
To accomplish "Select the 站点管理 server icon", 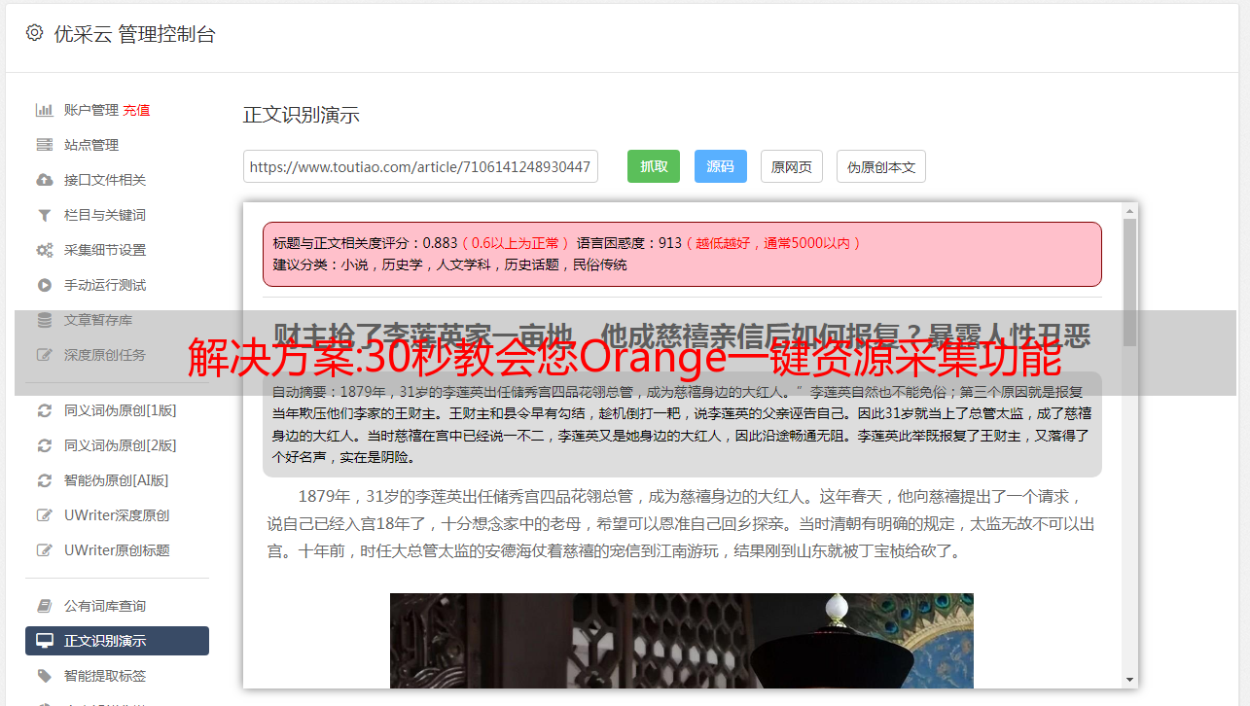I will click(x=44, y=145).
